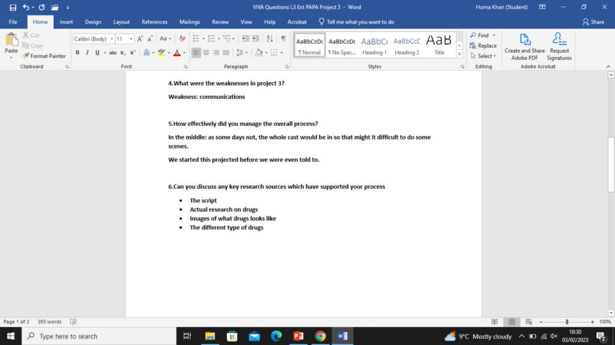This screenshot has height=345, width=615.
Task: Toggle bold formatting
Action: (77, 53)
